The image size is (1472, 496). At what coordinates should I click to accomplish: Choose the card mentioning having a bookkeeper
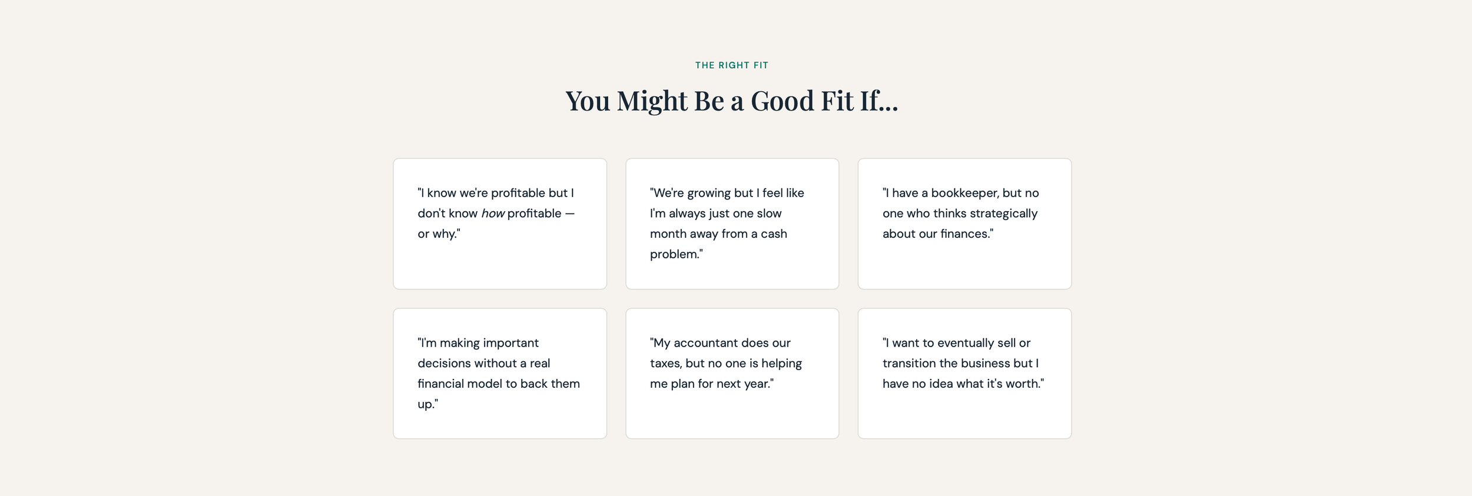[x=964, y=224]
